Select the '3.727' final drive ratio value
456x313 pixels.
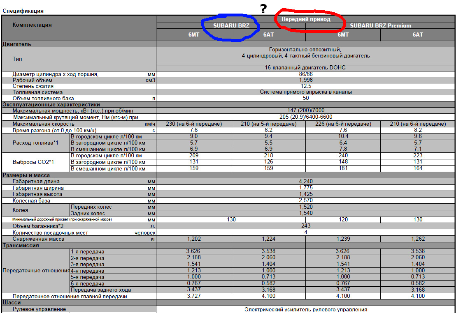click(194, 296)
